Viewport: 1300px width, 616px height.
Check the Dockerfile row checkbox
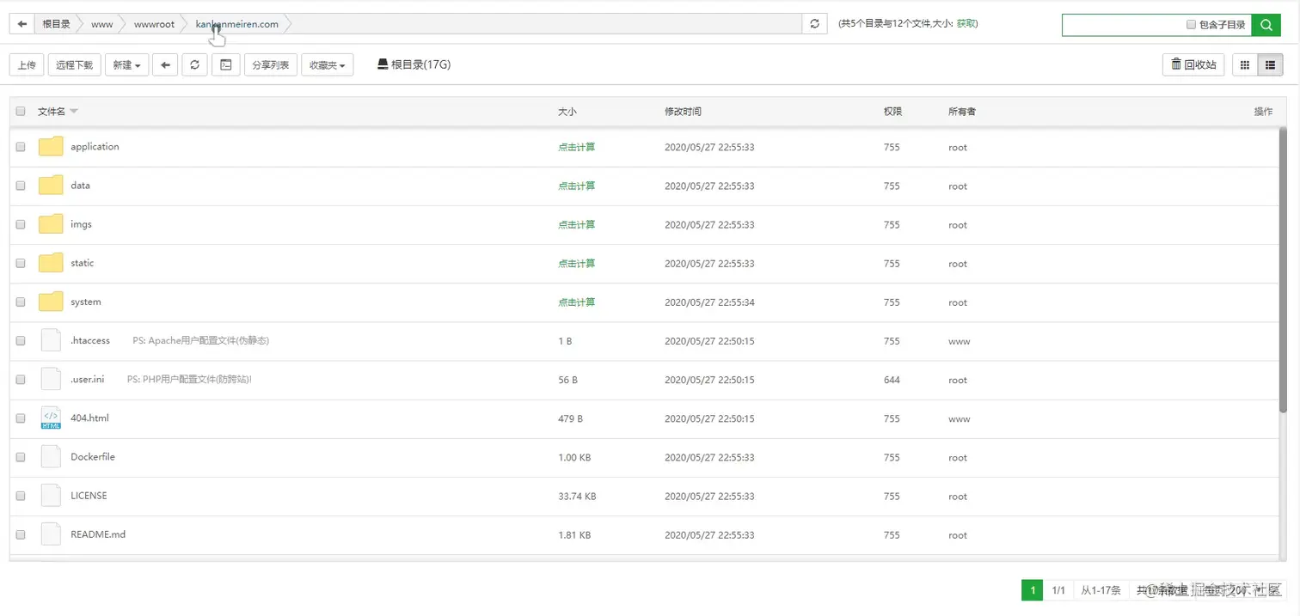click(x=21, y=457)
